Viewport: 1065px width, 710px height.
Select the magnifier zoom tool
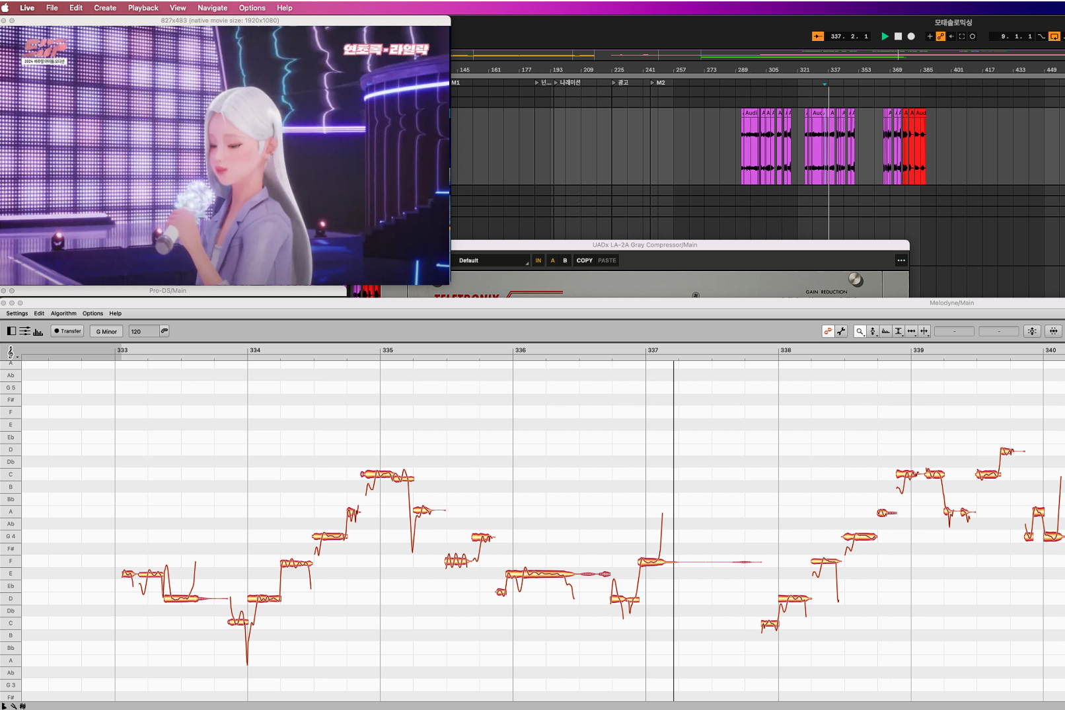[860, 331]
